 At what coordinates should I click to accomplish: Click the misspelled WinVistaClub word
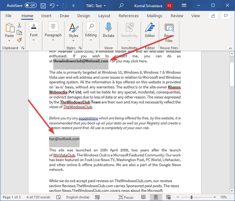(x=64, y=155)
